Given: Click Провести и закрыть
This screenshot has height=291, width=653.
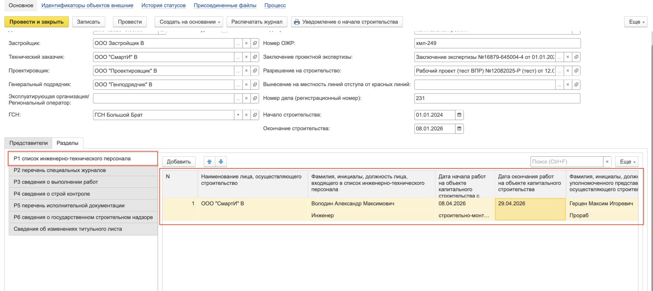Looking at the screenshot, I should tap(37, 22).
